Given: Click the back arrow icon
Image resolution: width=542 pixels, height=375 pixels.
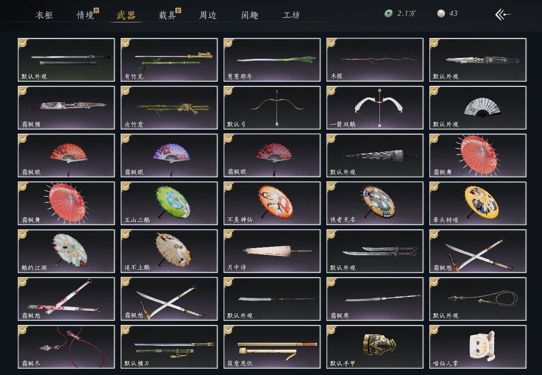Looking at the screenshot, I should click(x=503, y=14).
